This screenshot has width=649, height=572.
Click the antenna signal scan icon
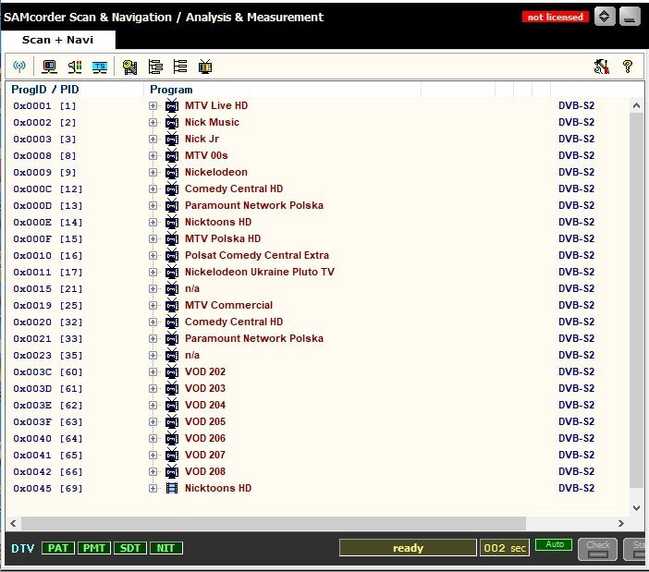point(19,67)
